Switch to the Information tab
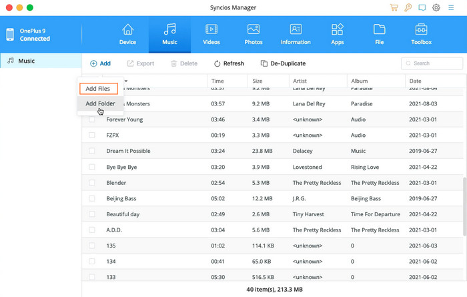The width and height of the screenshot is (467, 297). [x=296, y=34]
